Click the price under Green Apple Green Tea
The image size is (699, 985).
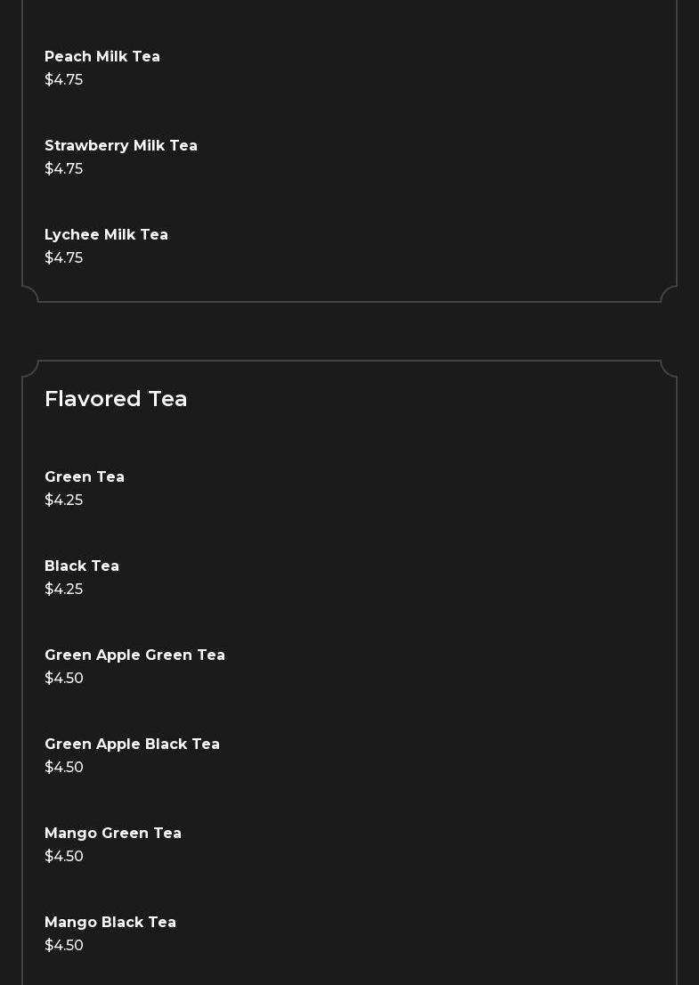tap(64, 679)
